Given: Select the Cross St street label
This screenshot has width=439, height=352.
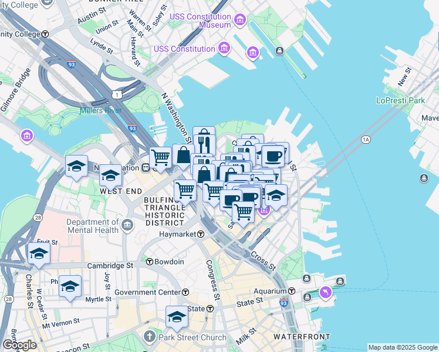Looking at the screenshot, I should (x=263, y=261).
